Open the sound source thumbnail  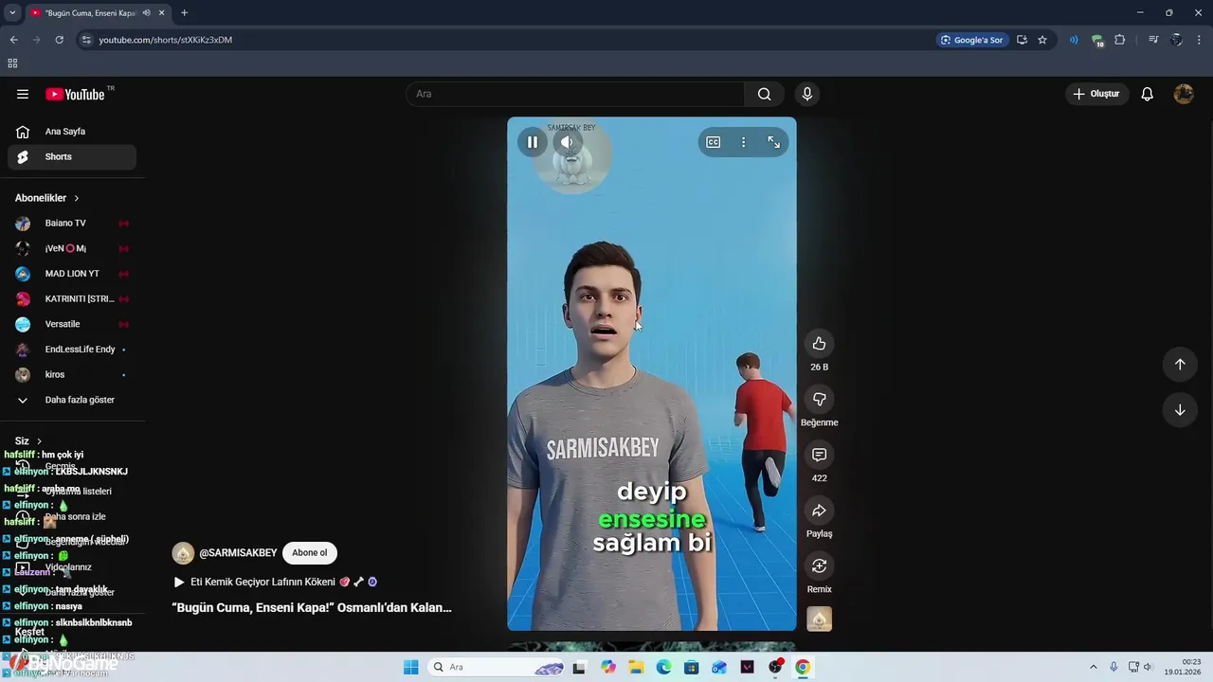tap(820, 619)
